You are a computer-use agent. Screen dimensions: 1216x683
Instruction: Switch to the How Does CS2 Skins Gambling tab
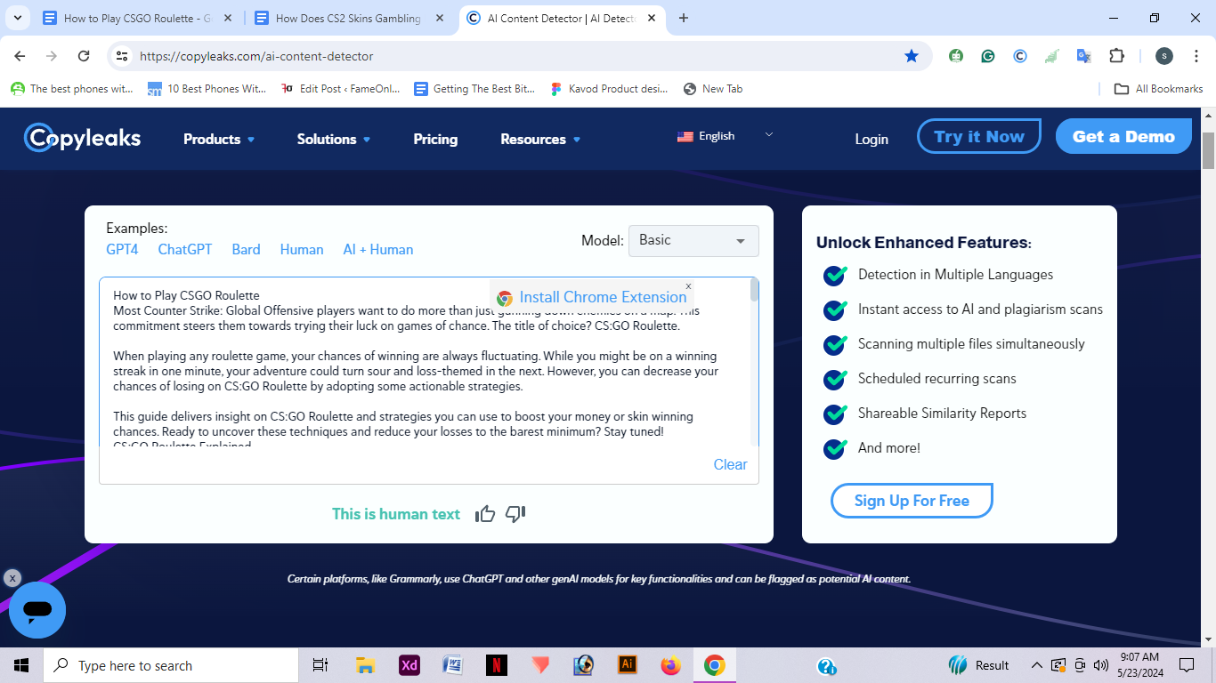(347, 18)
